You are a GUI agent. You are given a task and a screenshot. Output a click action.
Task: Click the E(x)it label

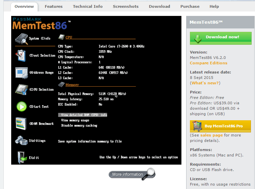[x=34, y=157]
